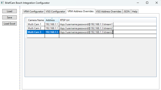Open the Load Excel button

10,24
